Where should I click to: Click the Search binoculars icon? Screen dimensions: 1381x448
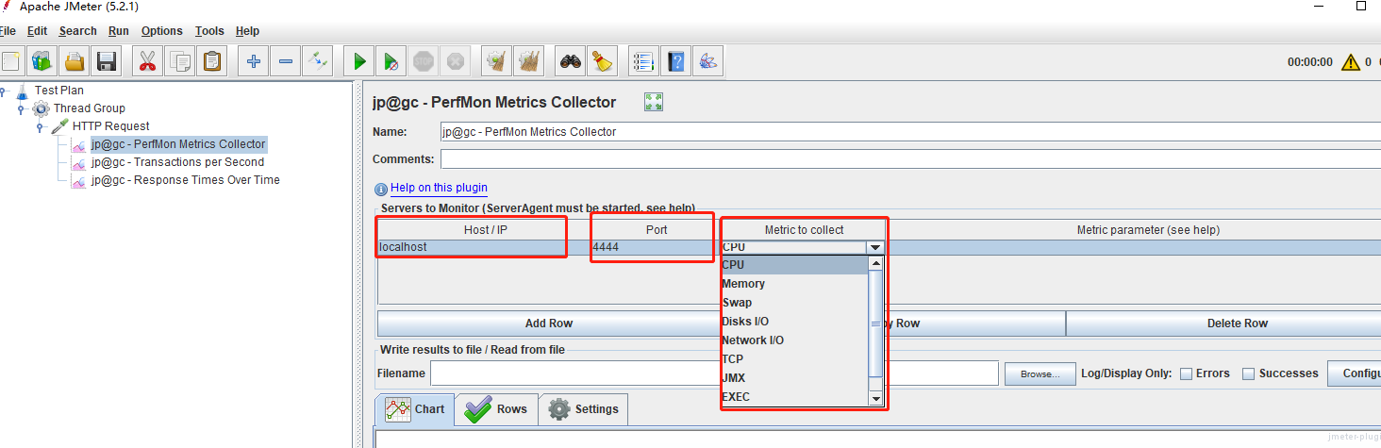tap(570, 62)
